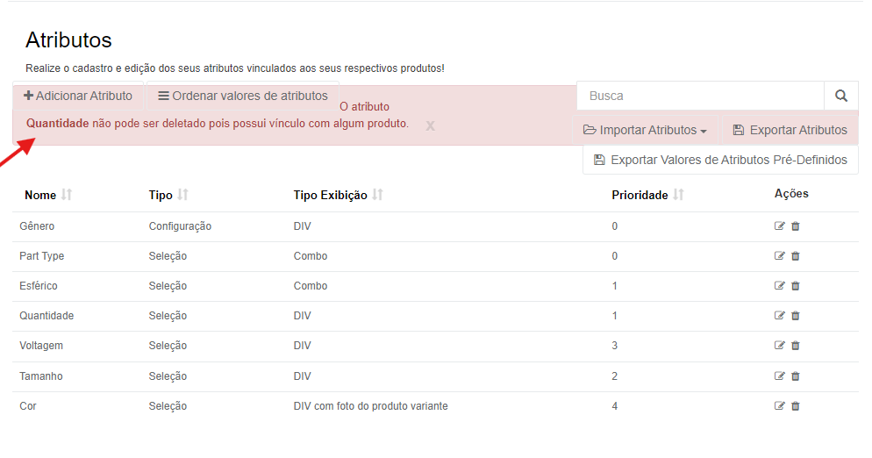Delete the Cor attribute

[796, 405]
